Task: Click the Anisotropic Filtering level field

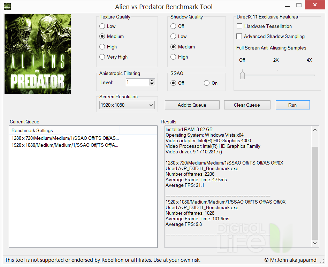Action: 138,82
